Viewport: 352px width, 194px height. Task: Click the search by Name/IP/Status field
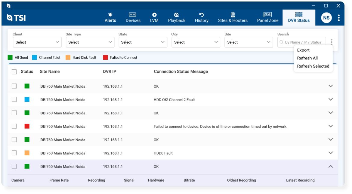pyautogui.click(x=301, y=42)
